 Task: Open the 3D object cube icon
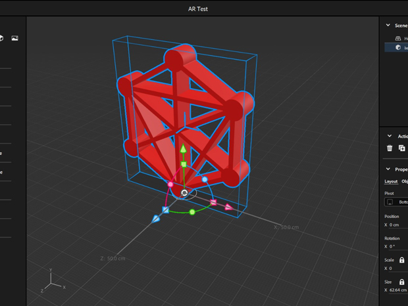(2, 38)
